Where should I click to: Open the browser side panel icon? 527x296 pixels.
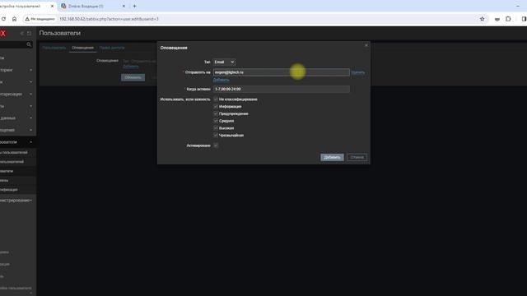tap(524, 19)
